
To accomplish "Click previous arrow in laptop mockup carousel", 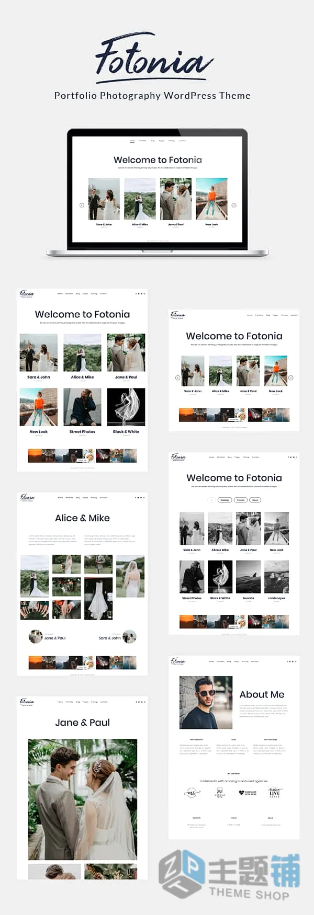I will [x=82, y=205].
